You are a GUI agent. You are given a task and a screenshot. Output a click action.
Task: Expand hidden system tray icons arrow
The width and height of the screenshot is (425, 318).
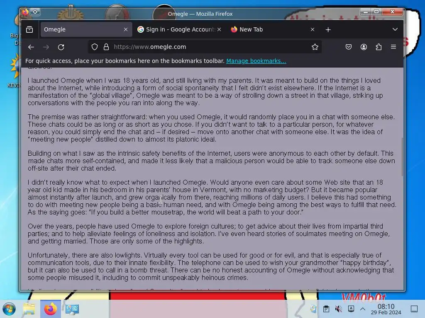pos(363,309)
